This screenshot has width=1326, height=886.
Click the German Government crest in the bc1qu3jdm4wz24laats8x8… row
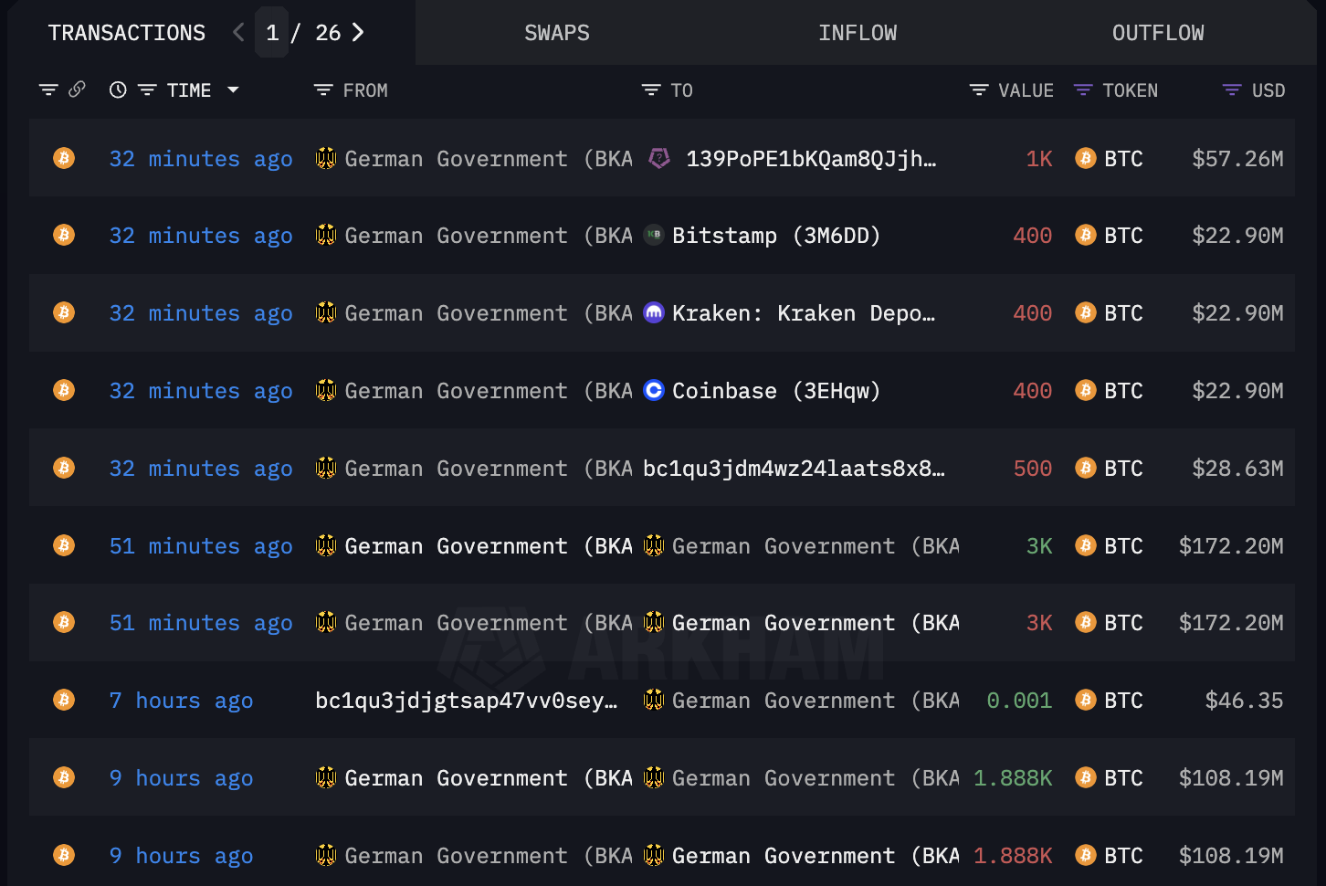click(x=326, y=468)
